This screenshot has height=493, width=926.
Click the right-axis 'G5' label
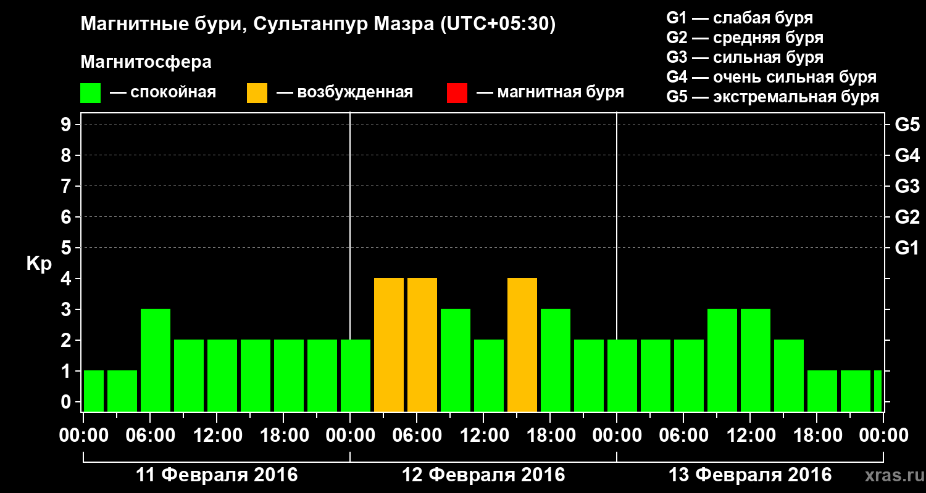pyautogui.click(x=907, y=124)
